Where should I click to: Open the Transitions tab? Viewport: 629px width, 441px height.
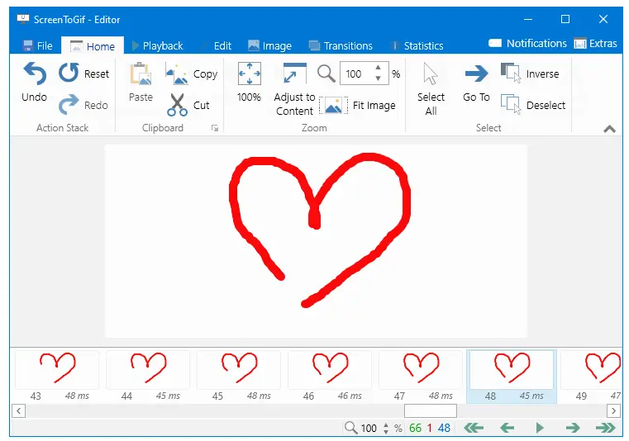coord(341,45)
